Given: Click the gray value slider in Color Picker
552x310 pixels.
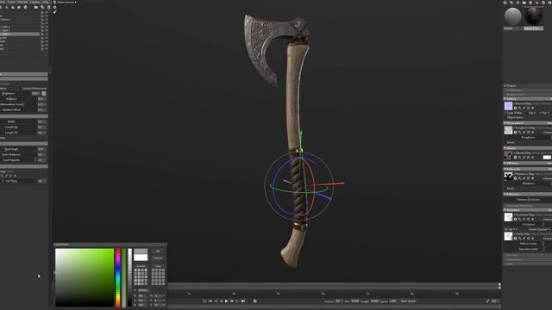Looking at the screenshot, I should coord(130,277).
